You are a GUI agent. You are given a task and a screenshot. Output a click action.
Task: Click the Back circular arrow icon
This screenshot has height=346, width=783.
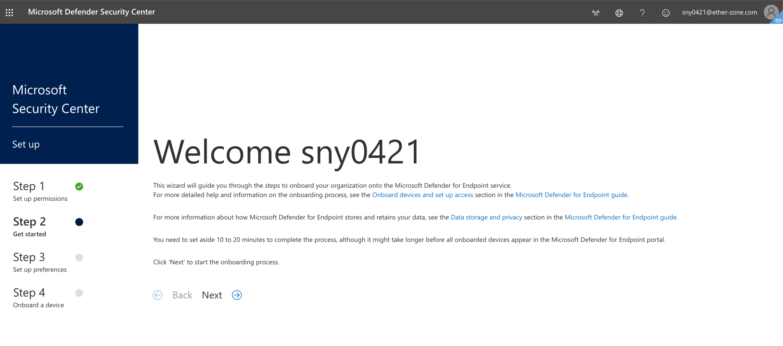click(x=158, y=295)
